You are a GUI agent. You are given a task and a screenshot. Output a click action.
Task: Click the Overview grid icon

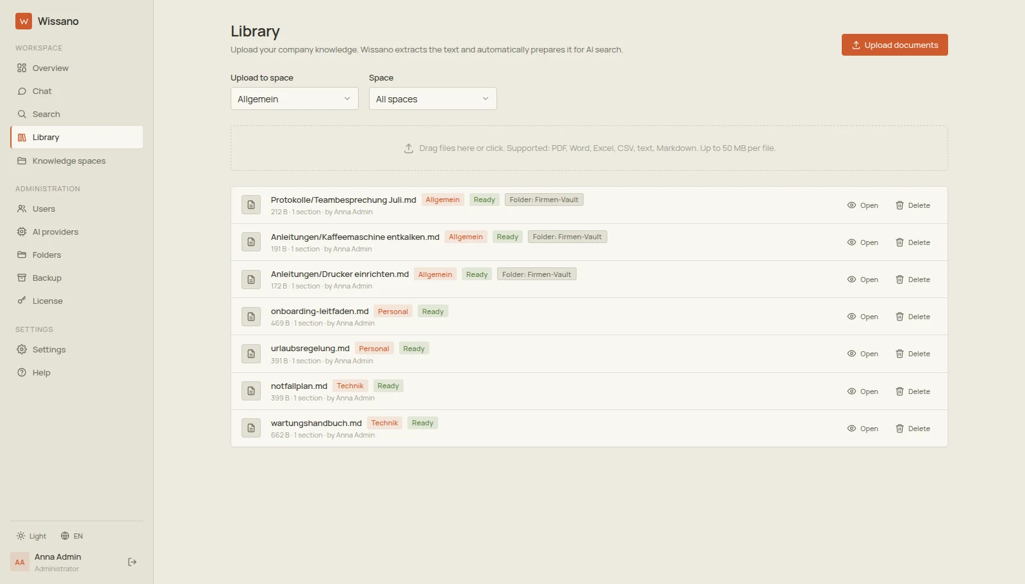[22, 68]
